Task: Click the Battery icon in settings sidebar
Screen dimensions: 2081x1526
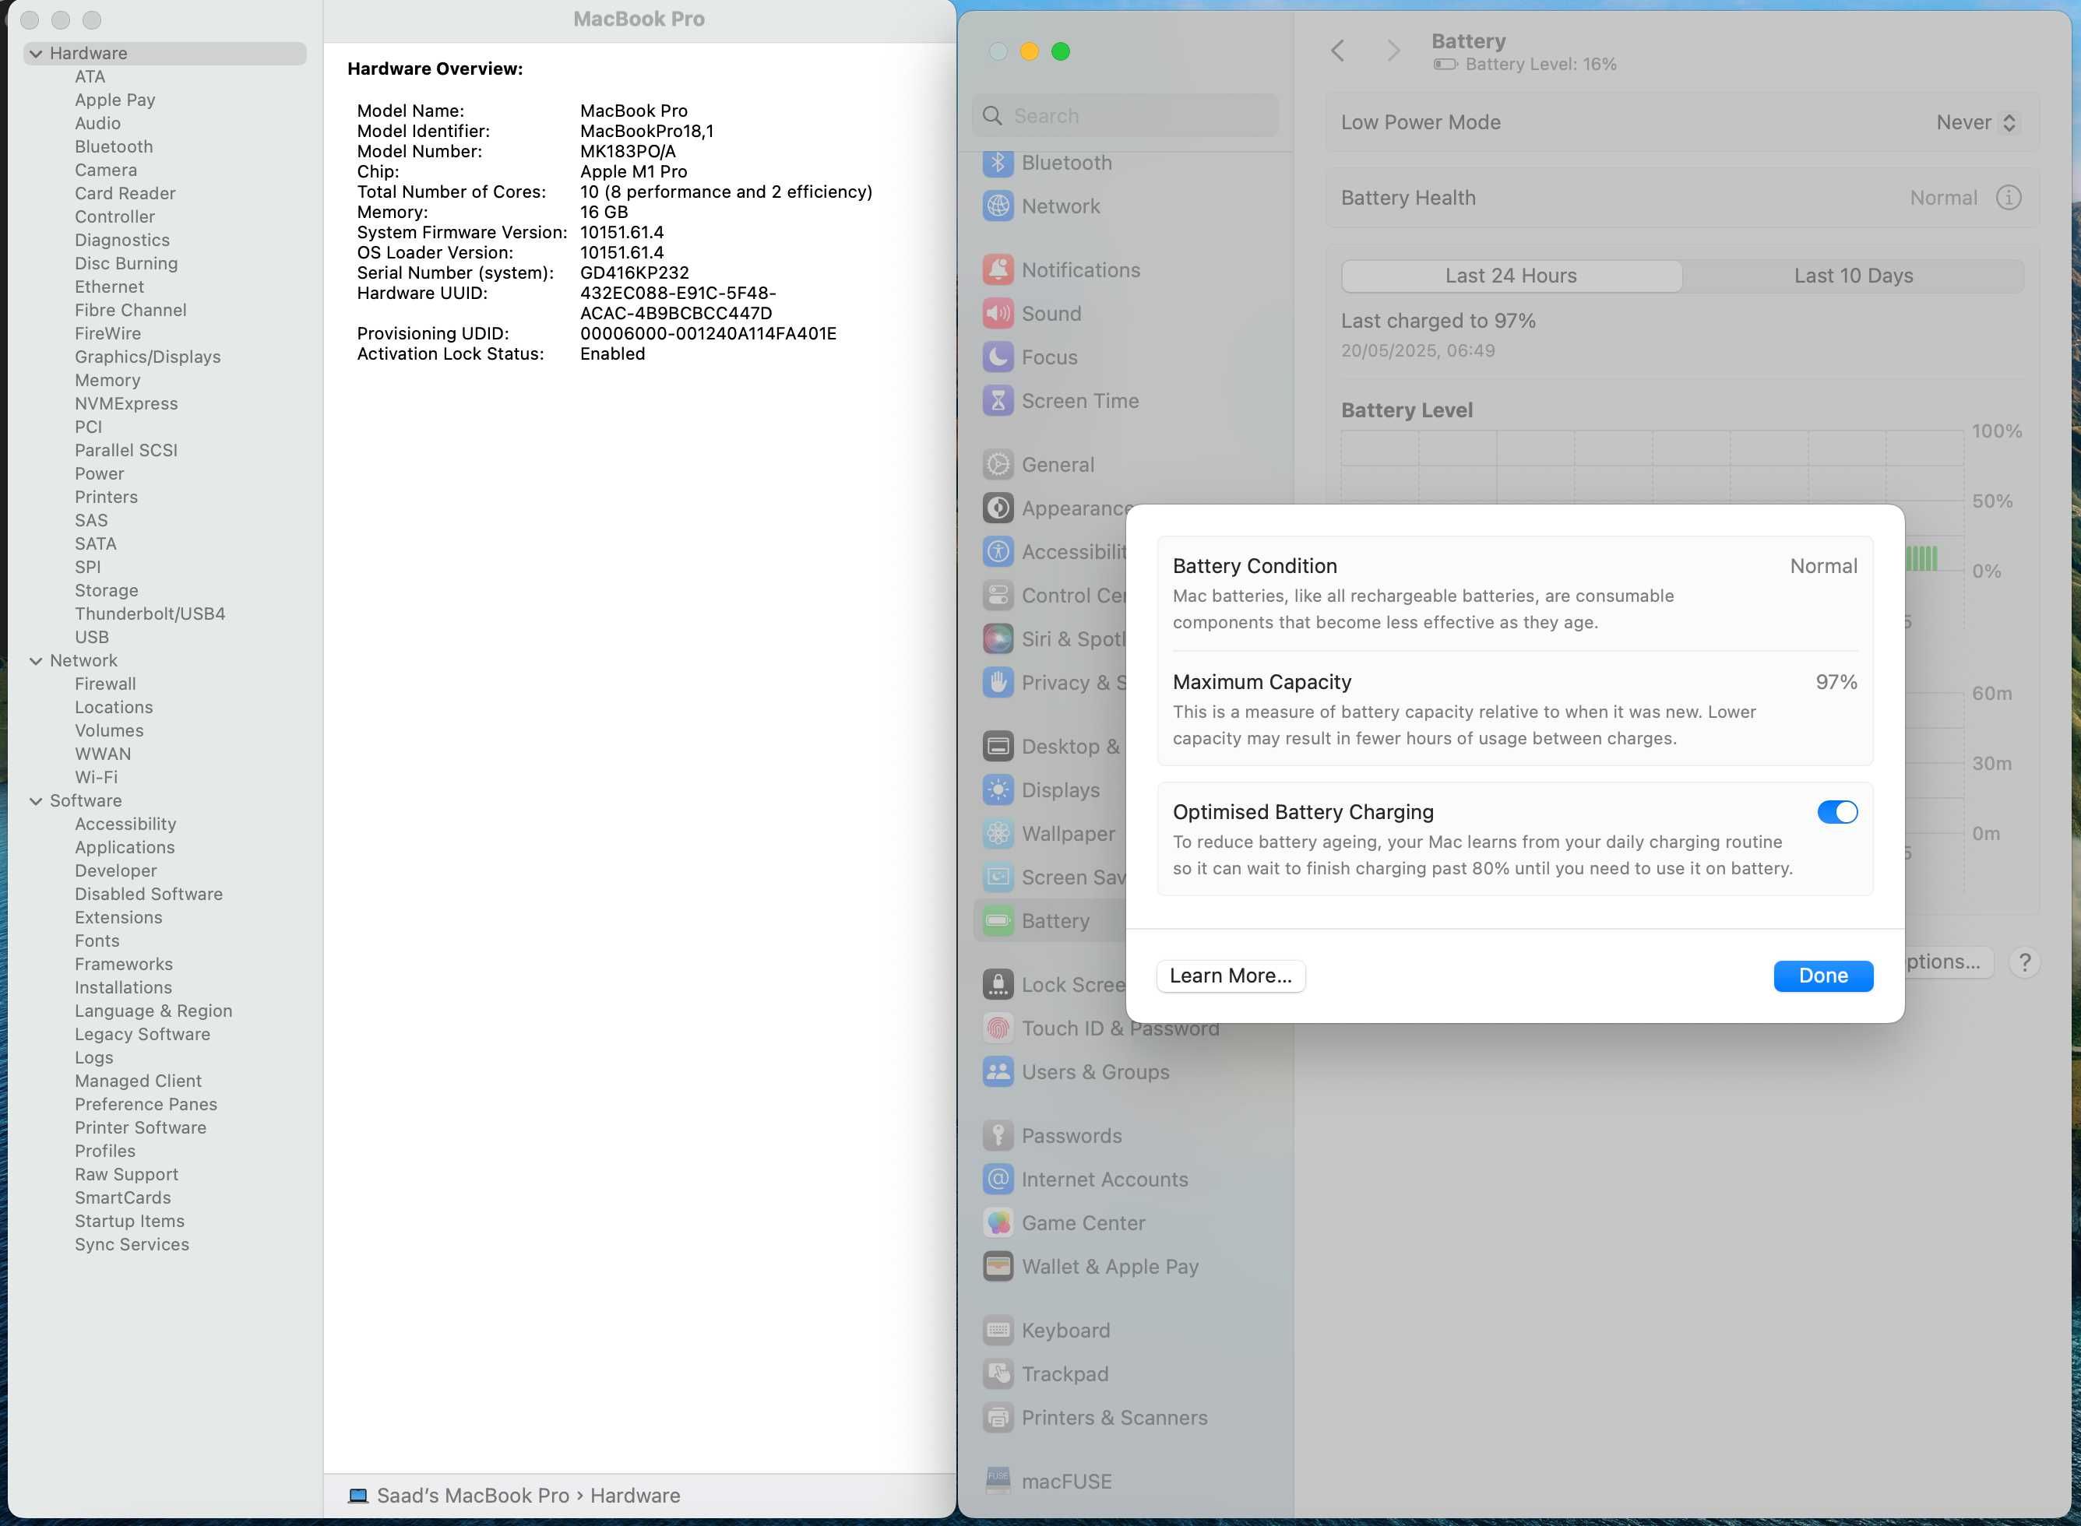Action: [x=998, y=921]
